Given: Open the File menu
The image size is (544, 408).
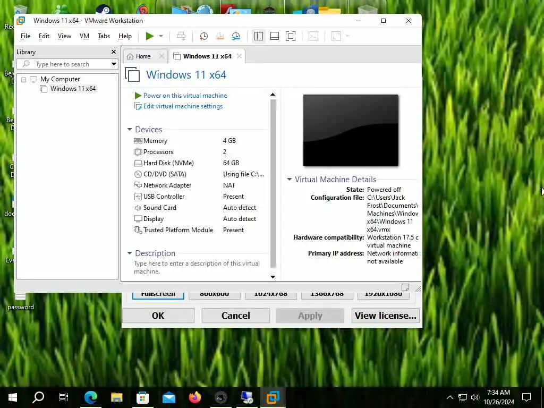Looking at the screenshot, I should coord(25,36).
